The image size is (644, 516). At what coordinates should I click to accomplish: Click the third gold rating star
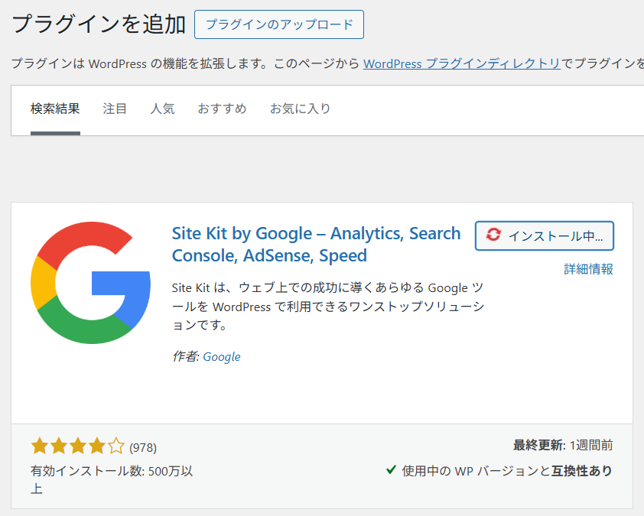(77, 446)
